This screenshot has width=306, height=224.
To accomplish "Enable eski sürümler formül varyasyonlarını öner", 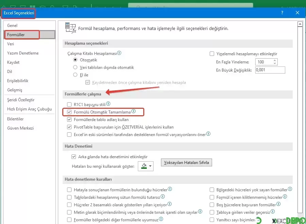I will coord(69,134).
